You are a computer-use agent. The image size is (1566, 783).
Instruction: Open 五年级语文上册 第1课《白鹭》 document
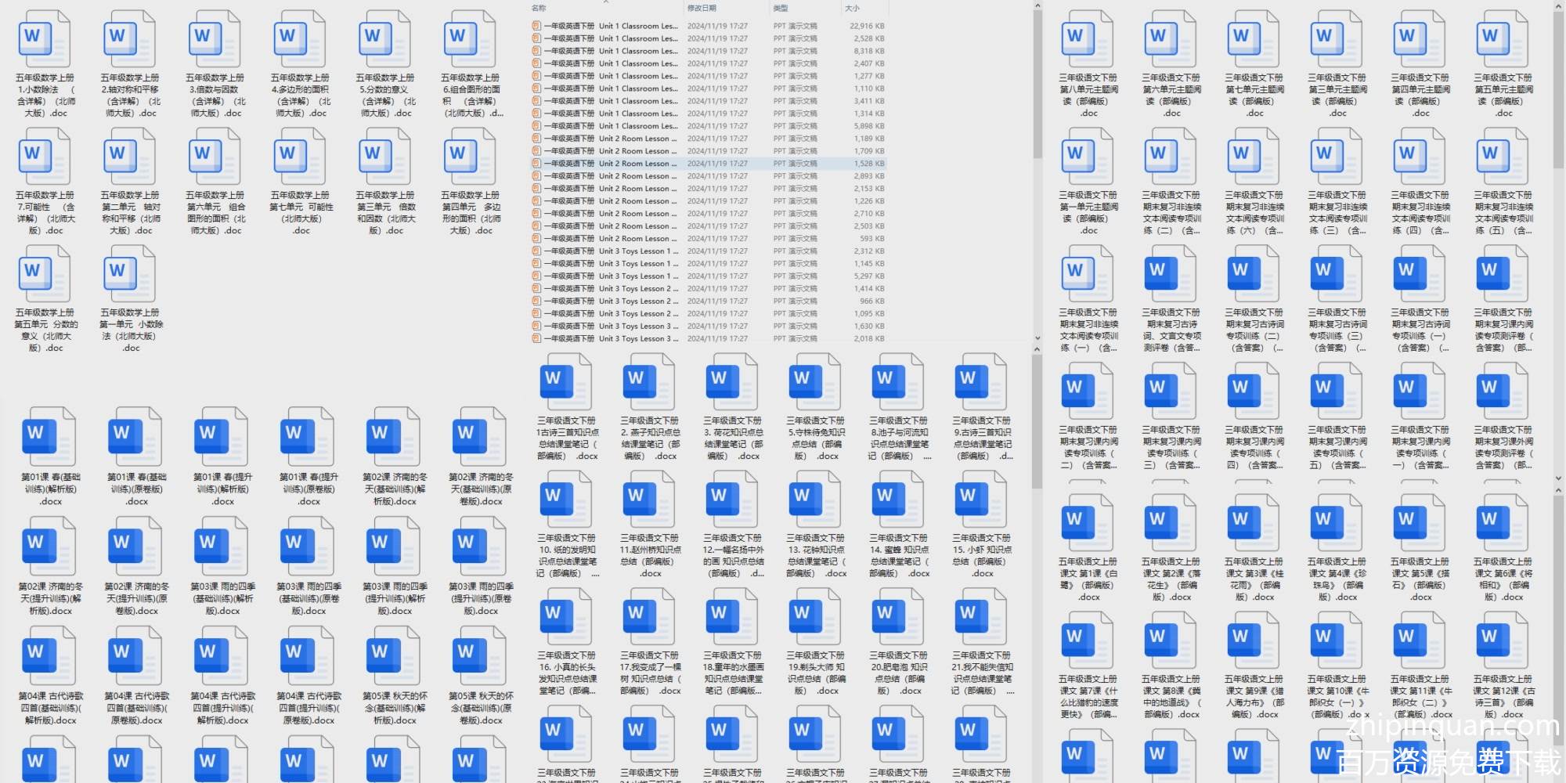(x=1088, y=524)
